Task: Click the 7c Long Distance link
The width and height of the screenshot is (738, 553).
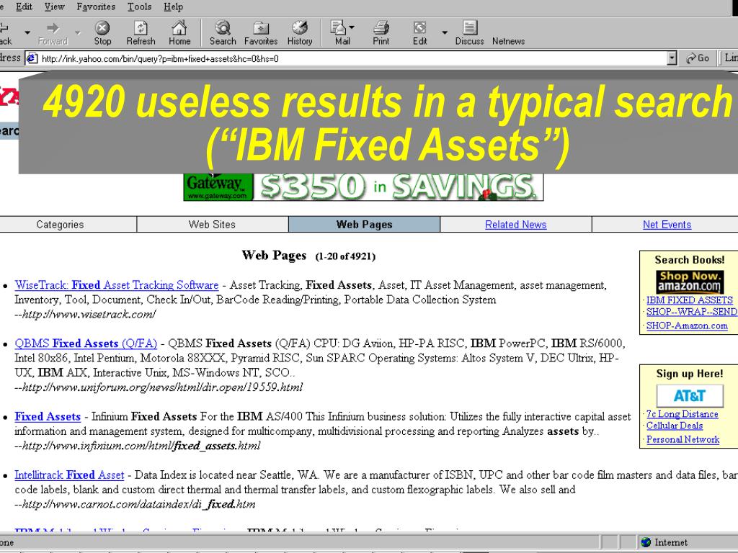Action: [x=682, y=414]
